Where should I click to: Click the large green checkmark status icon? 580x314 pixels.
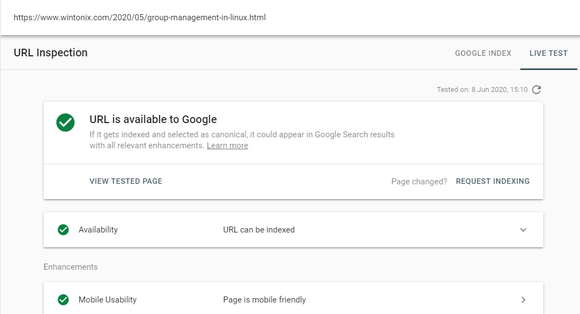click(66, 123)
